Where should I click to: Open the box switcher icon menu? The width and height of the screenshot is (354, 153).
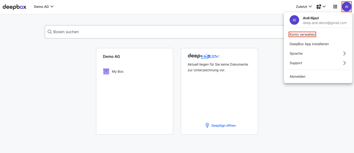321,7
